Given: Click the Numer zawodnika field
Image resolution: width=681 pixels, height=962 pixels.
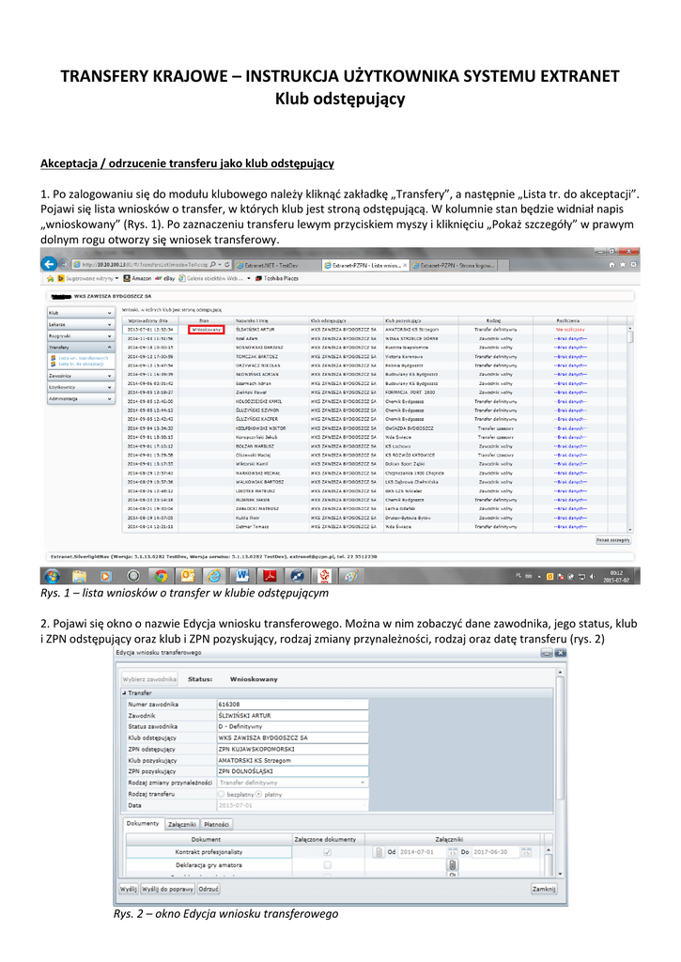Looking at the screenshot, I should pyautogui.click(x=291, y=704).
